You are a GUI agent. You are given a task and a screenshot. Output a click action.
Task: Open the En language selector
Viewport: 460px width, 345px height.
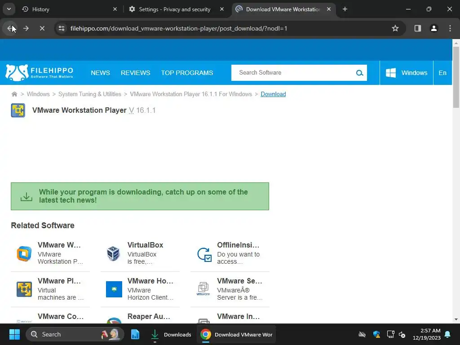point(442,73)
